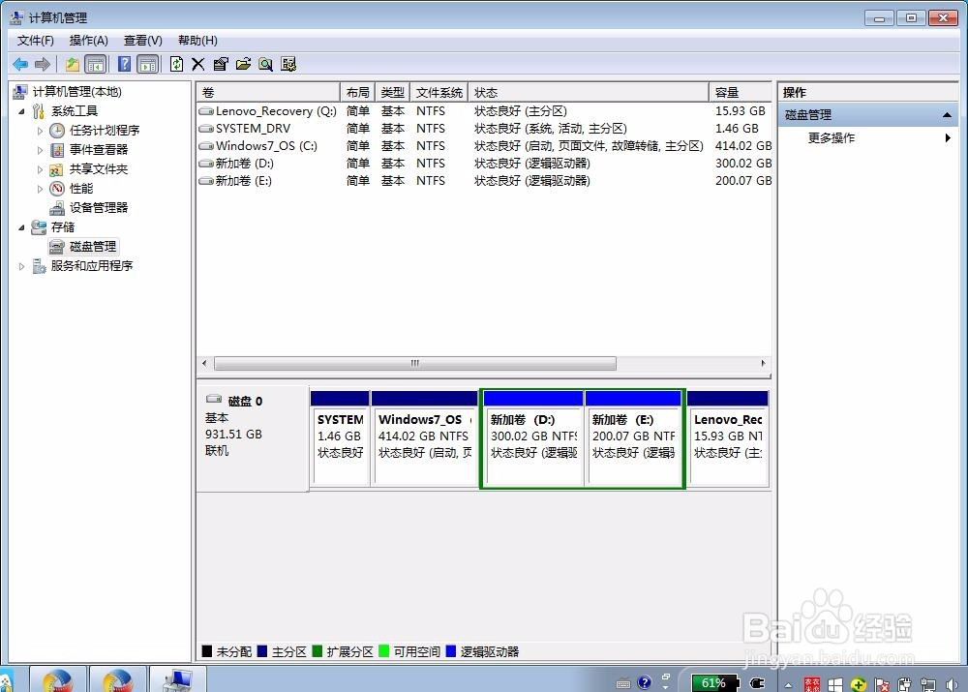Sort by the 类型 column header

click(393, 93)
